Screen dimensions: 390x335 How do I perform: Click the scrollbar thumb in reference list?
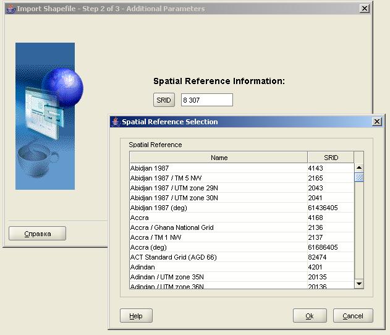359,177
